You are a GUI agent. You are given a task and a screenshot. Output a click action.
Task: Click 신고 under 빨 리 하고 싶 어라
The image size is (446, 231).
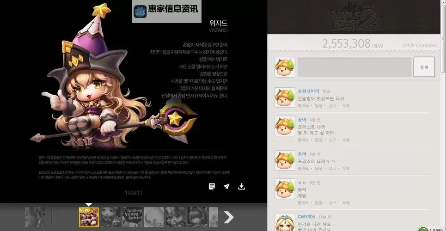(x=332, y=140)
